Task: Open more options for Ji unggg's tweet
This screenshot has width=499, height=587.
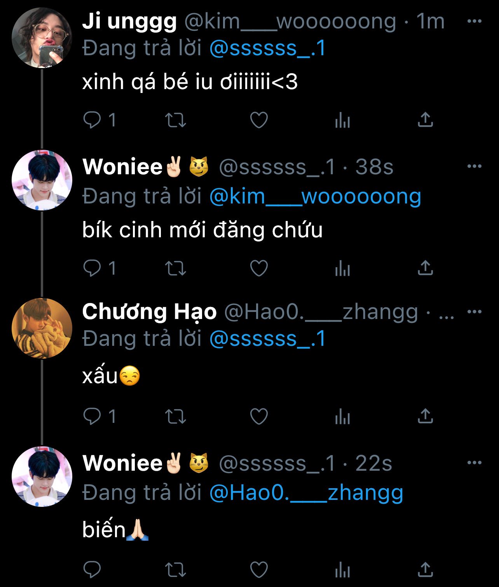Action: 474,21
